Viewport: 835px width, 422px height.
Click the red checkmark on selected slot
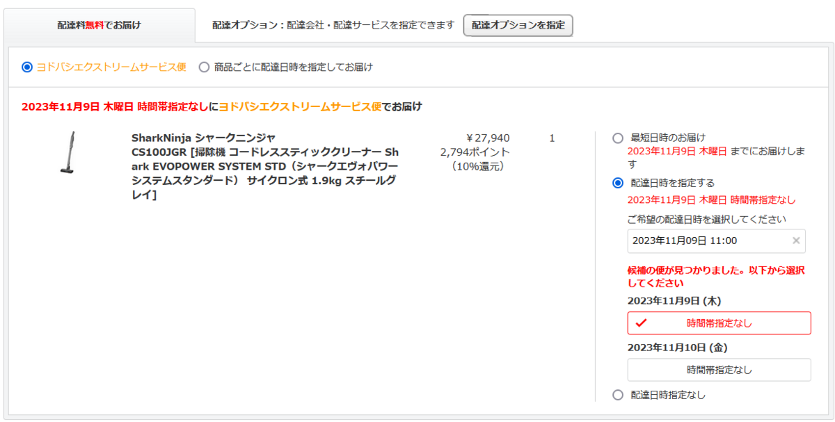tap(641, 323)
